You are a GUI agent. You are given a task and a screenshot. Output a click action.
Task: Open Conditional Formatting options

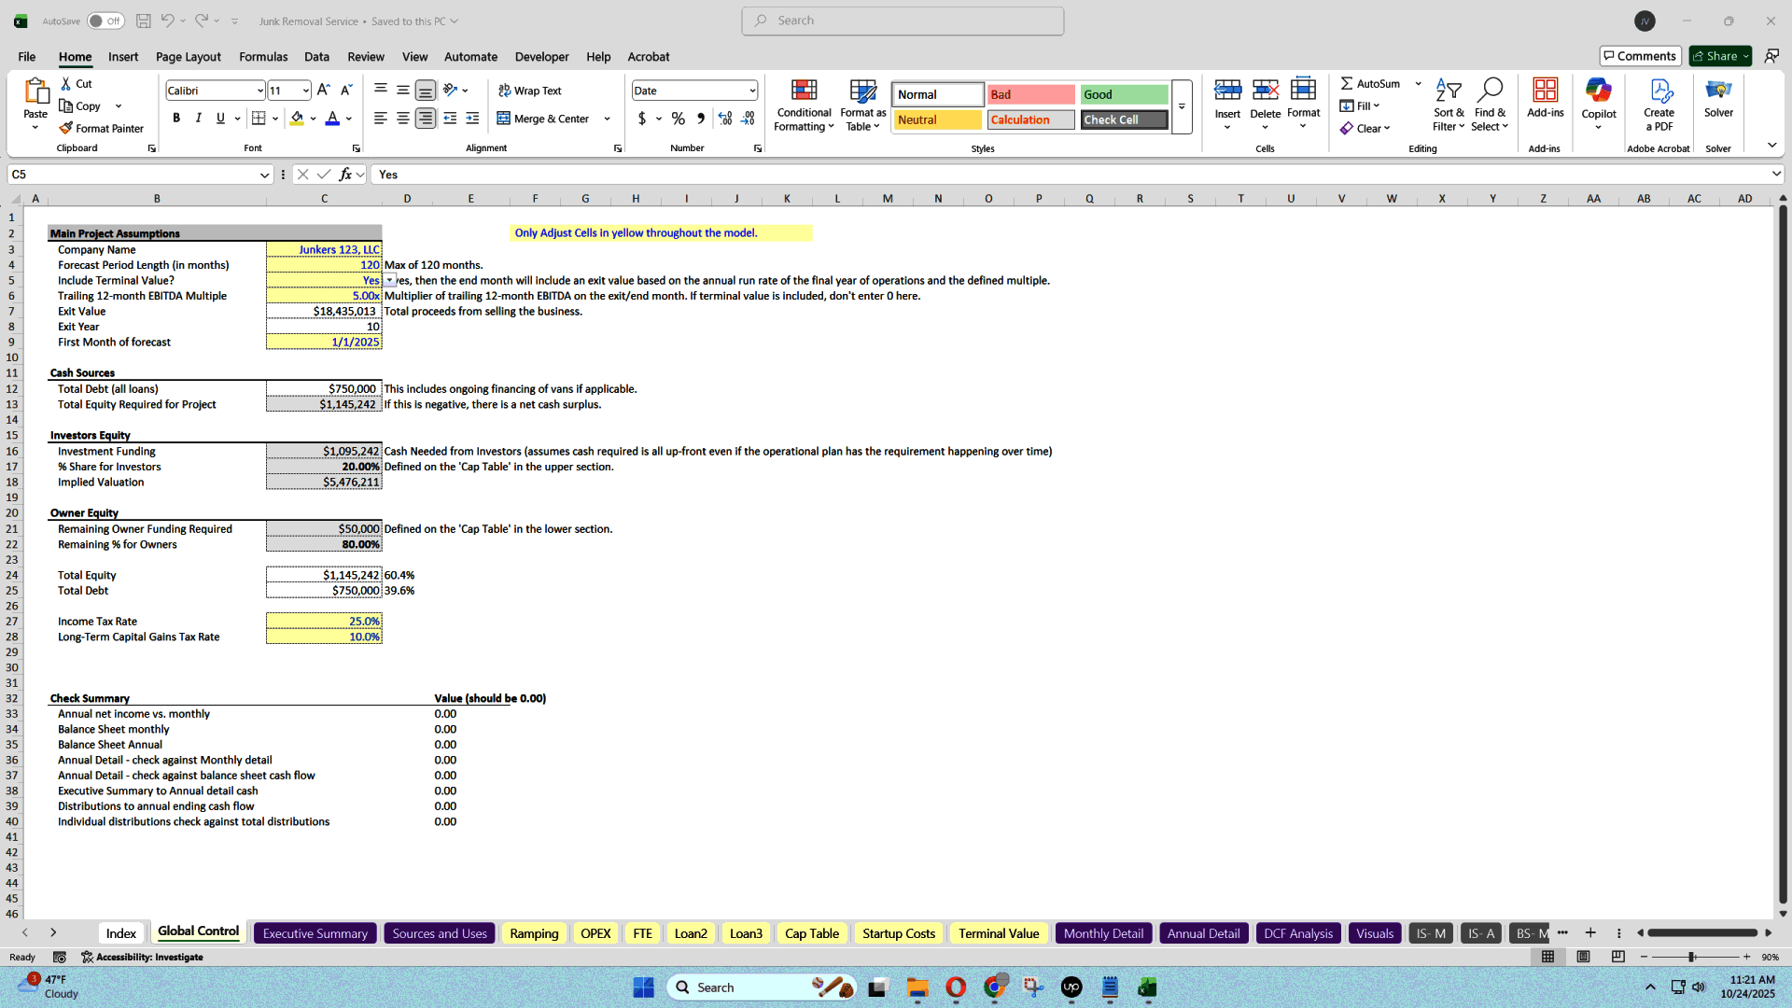click(804, 105)
